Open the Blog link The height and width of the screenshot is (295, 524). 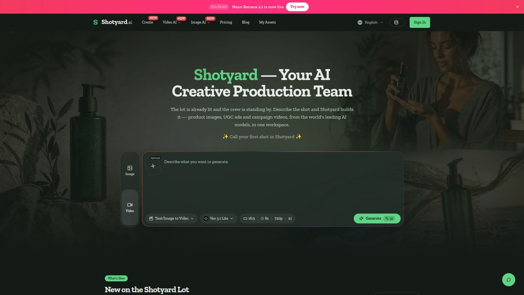[246, 22]
